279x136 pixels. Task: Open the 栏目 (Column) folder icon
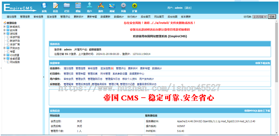(67, 6)
